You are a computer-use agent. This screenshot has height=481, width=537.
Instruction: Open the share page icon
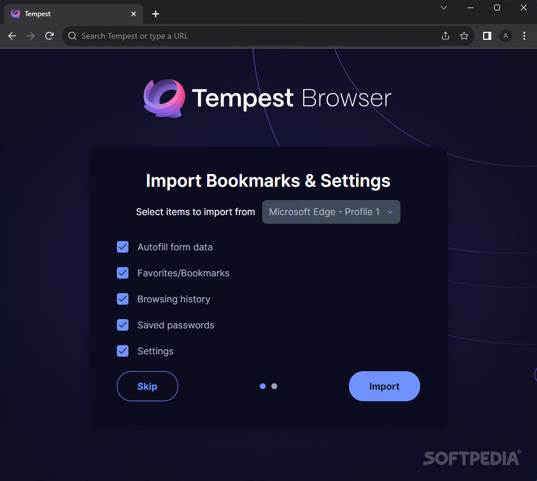[445, 36]
